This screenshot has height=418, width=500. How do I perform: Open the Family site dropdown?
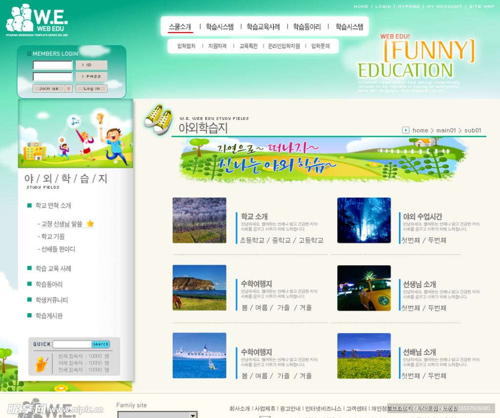[x=193, y=415]
